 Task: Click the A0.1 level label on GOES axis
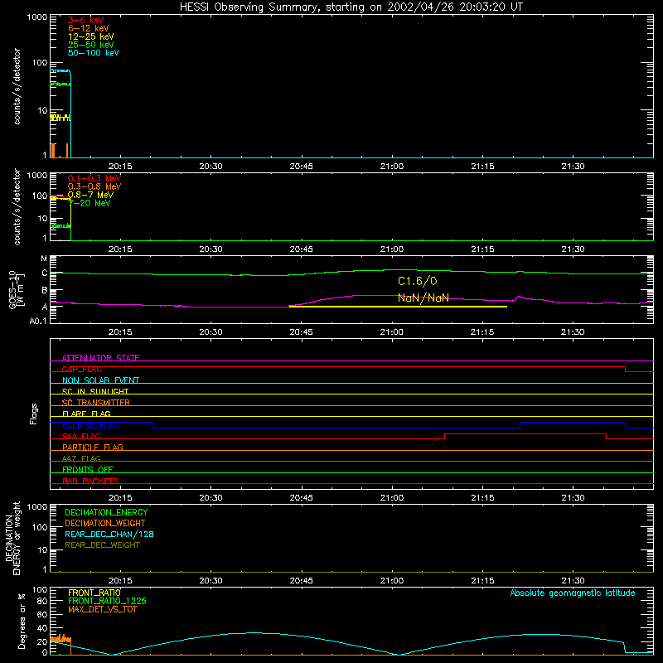[x=38, y=321]
